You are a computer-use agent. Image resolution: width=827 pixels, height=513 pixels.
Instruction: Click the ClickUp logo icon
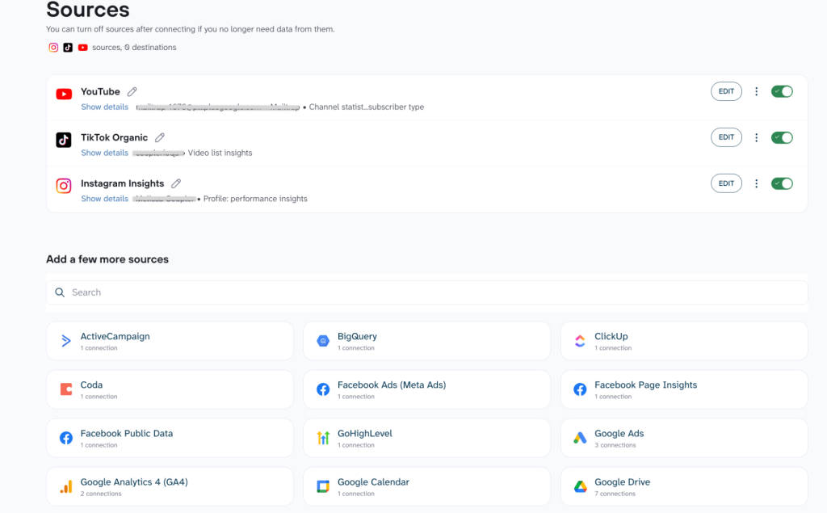point(580,341)
